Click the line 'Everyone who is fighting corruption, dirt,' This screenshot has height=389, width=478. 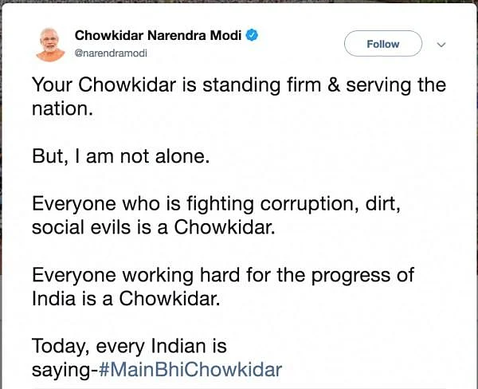click(216, 204)
